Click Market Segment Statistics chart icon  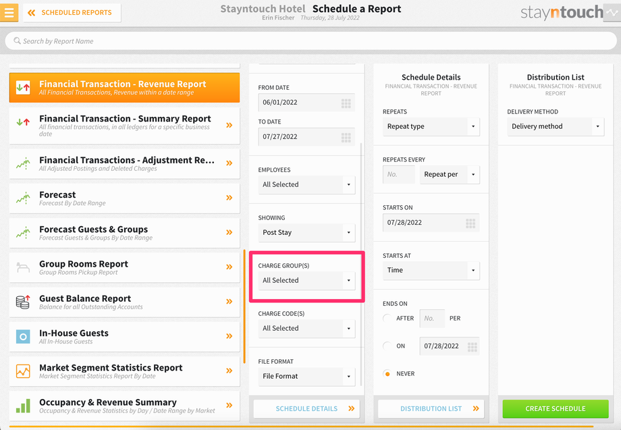(x=23, y=371)
